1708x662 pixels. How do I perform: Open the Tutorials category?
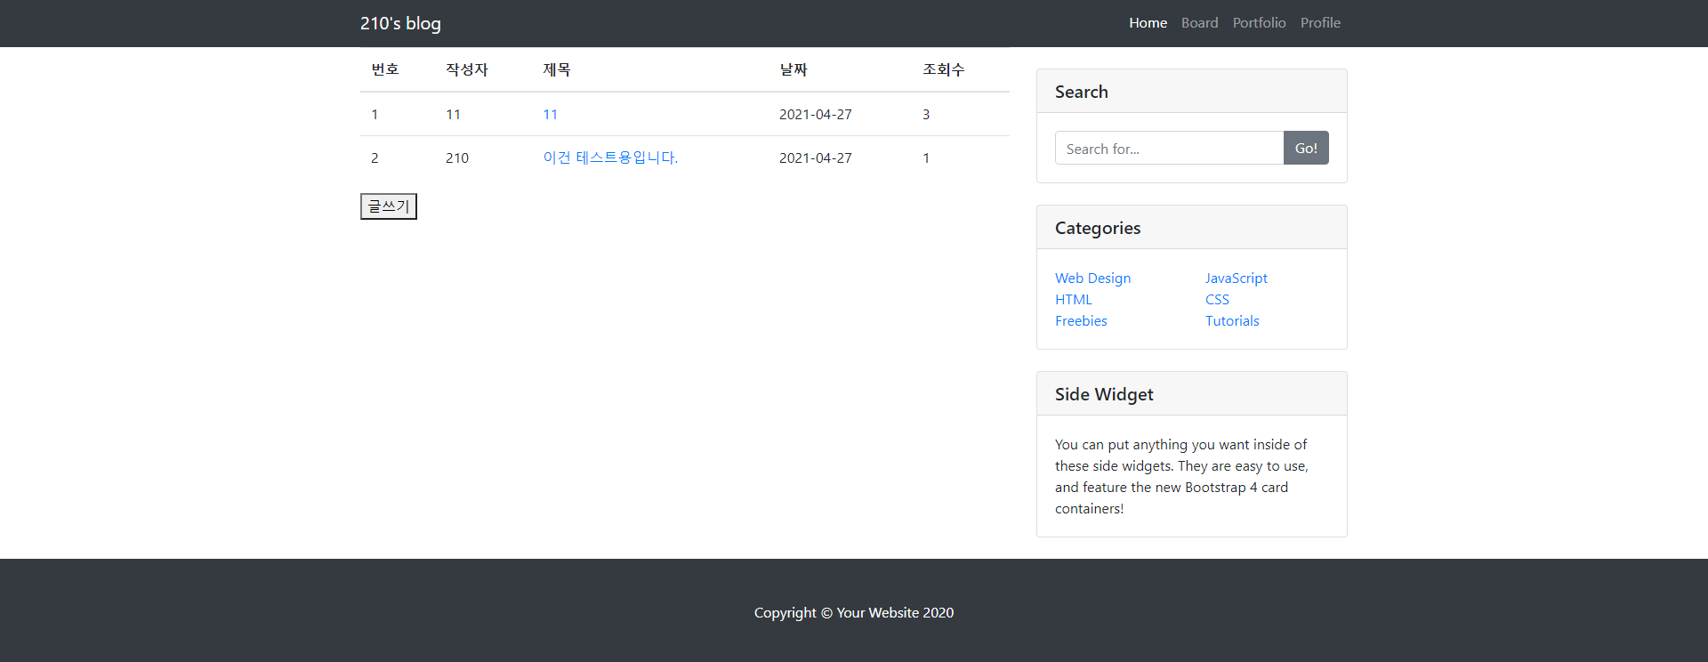pyautogui.click(x=1232, y=321)
